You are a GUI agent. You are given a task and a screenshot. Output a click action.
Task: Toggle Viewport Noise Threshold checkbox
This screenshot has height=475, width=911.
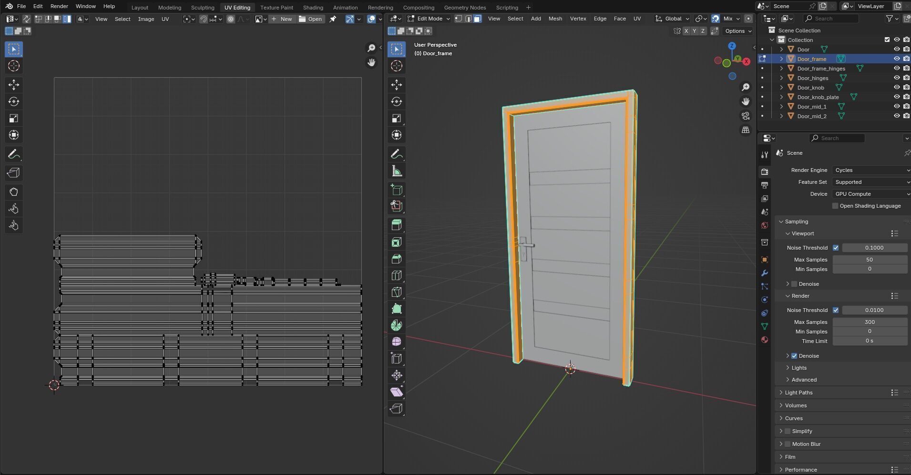point(835,248)
